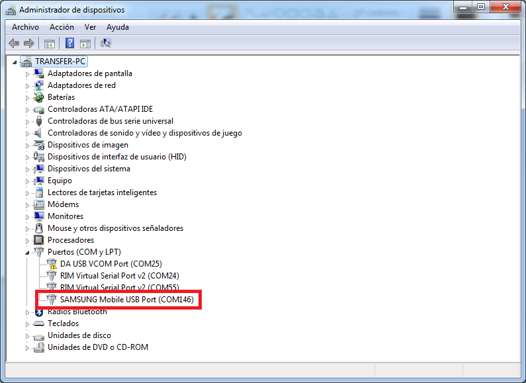Viewport: 526px width, 383px height.
Task: Click the show/hide action pane icon
Action: pos(85,44)
